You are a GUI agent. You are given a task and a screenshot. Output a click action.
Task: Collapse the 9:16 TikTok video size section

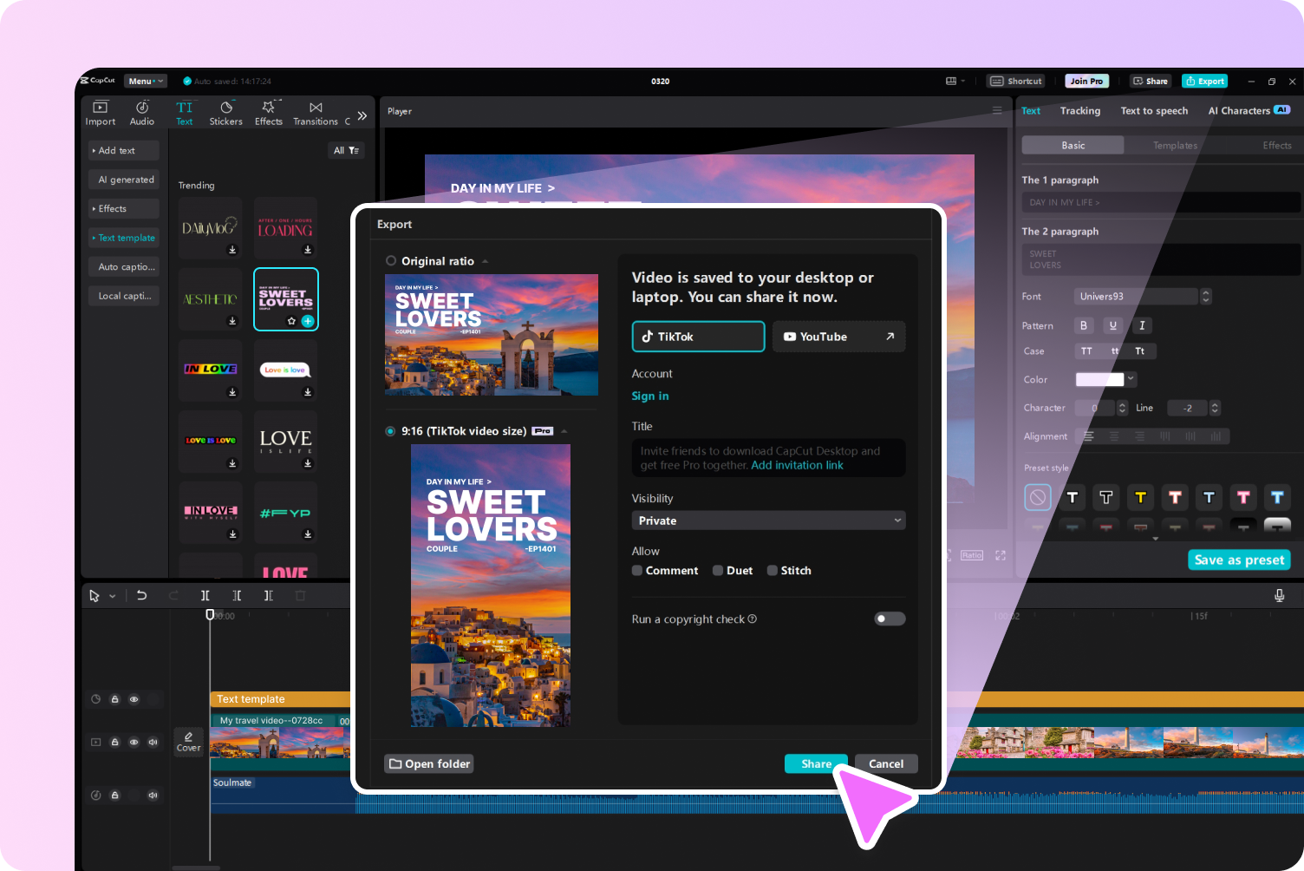tap(563, 430)
